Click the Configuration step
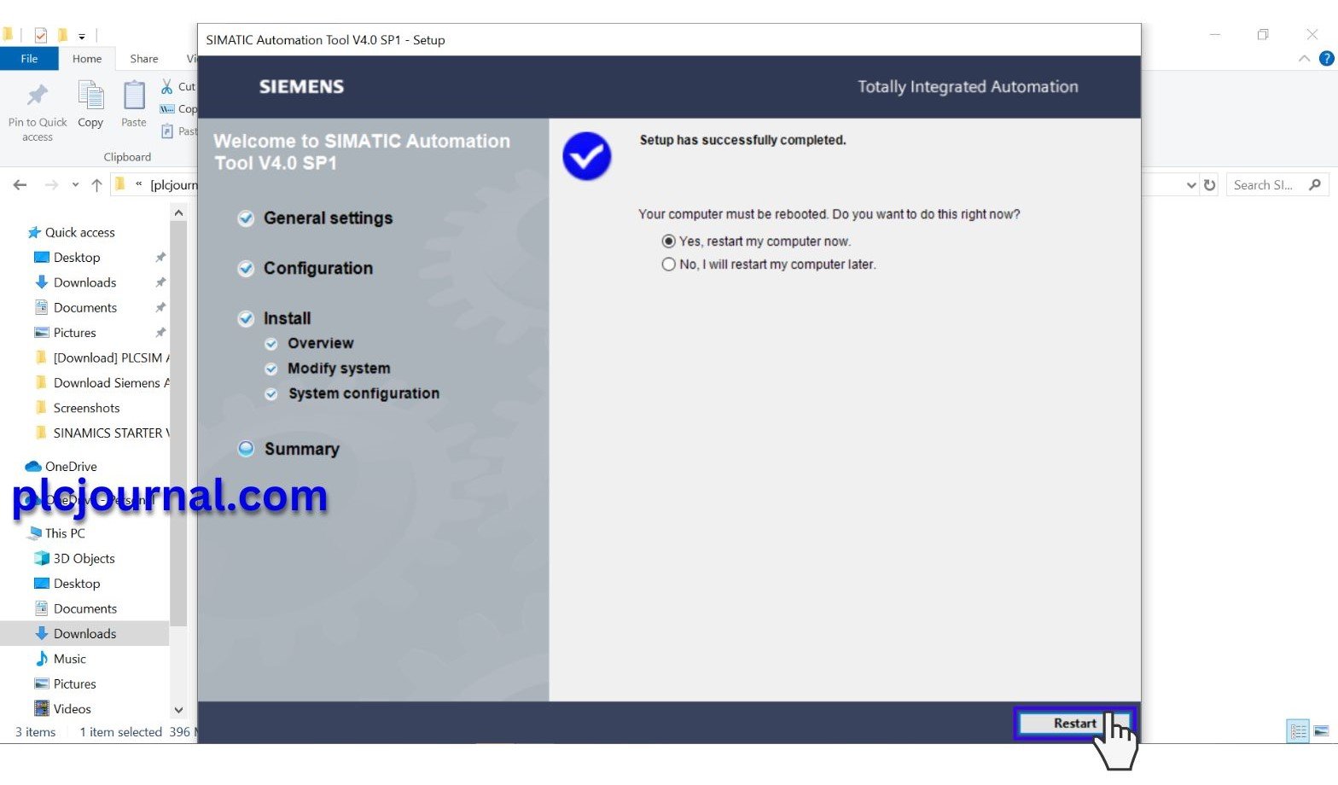This screenshot has width=1338, height=785. click(x=305, y=269)
